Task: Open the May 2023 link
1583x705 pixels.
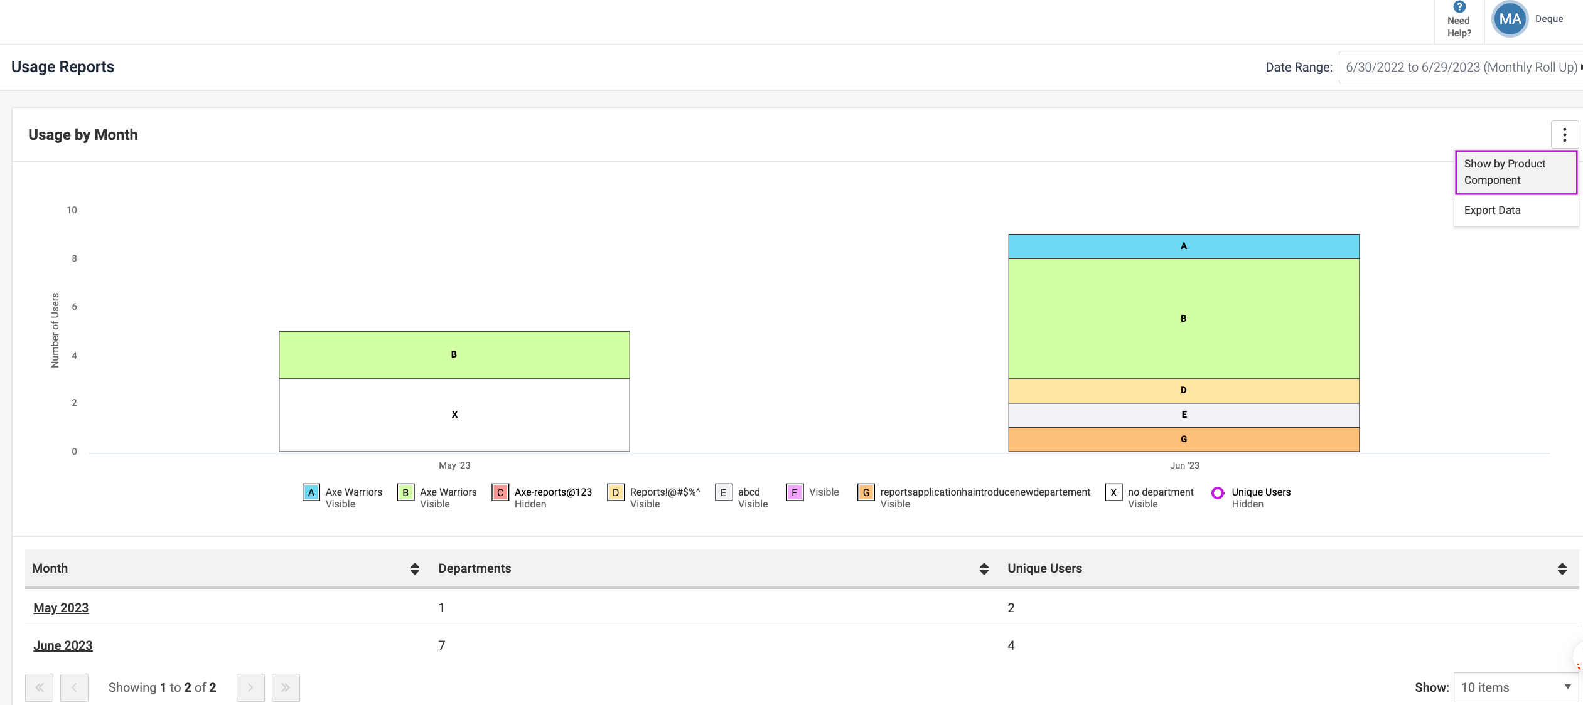Action: click(61, 608)
